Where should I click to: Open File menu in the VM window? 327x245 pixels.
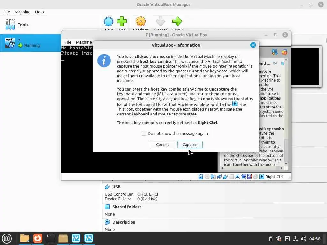click(68, 42)
